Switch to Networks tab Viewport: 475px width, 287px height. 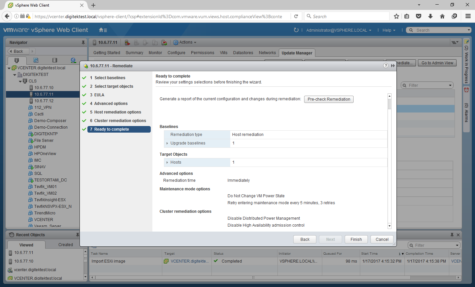(267, 53)
